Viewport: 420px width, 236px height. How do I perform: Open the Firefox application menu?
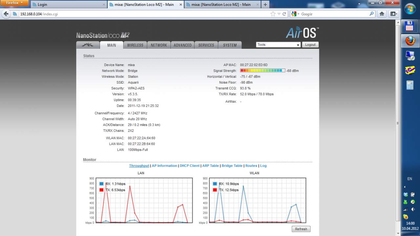tap(15, 3)
